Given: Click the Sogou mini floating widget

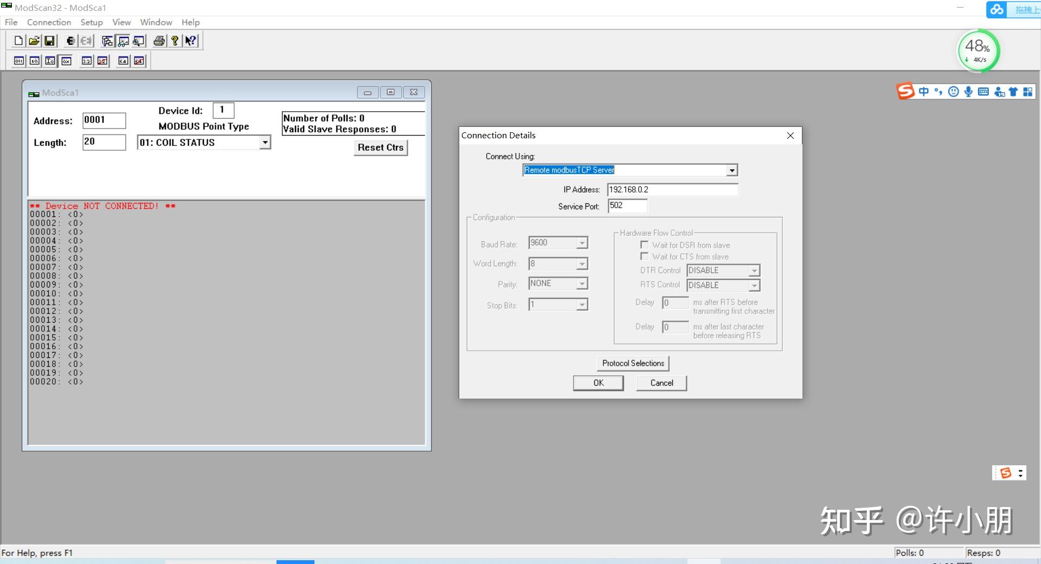Looking at the screenshot, I should point(1009,473).
